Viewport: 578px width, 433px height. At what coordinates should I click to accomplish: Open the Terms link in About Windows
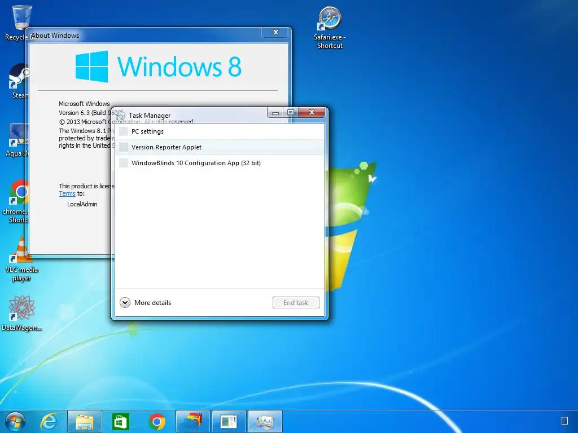coord(67,194)
